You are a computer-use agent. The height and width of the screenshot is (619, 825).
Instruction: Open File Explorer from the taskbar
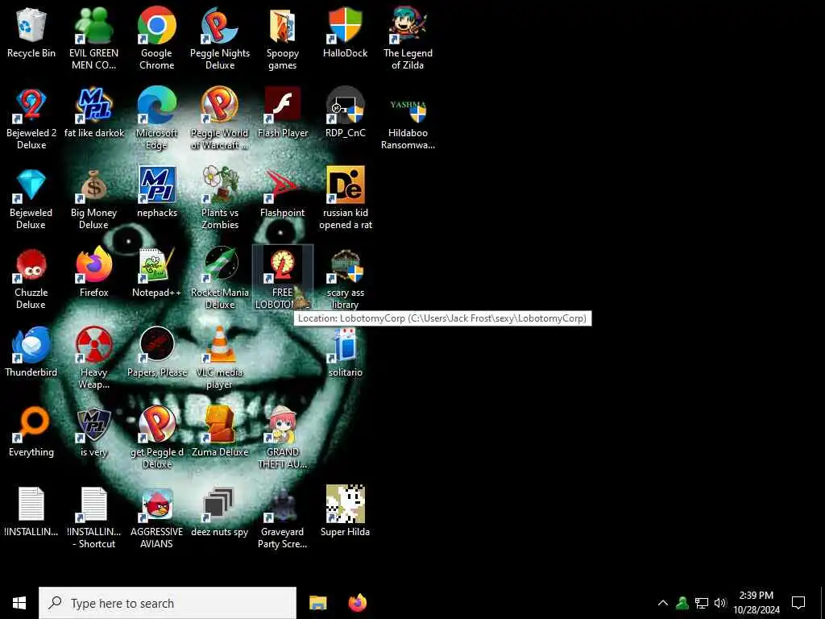coord(317,603)
